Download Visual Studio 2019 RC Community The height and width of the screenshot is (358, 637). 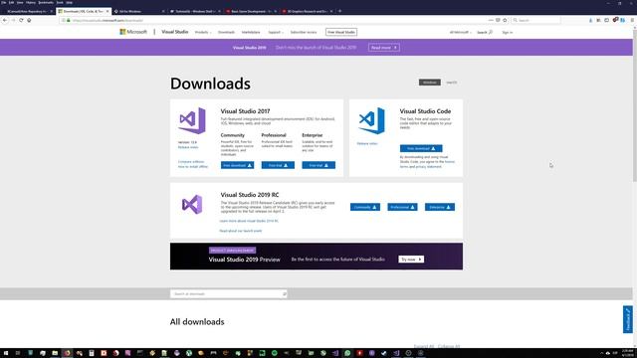tap(365, 207)
